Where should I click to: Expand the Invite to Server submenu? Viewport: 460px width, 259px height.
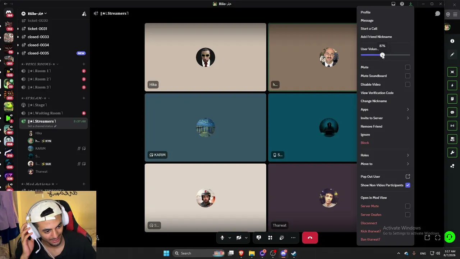[385, 118]
